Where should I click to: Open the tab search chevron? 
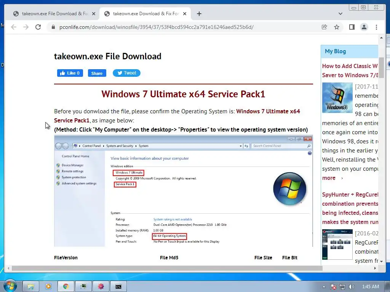coord(340,14)
